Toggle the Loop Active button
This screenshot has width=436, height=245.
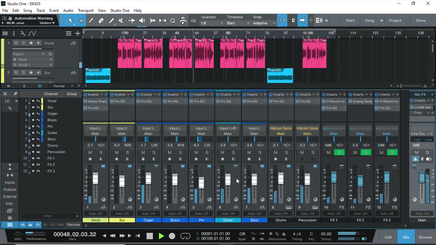[x=185, y=236]
